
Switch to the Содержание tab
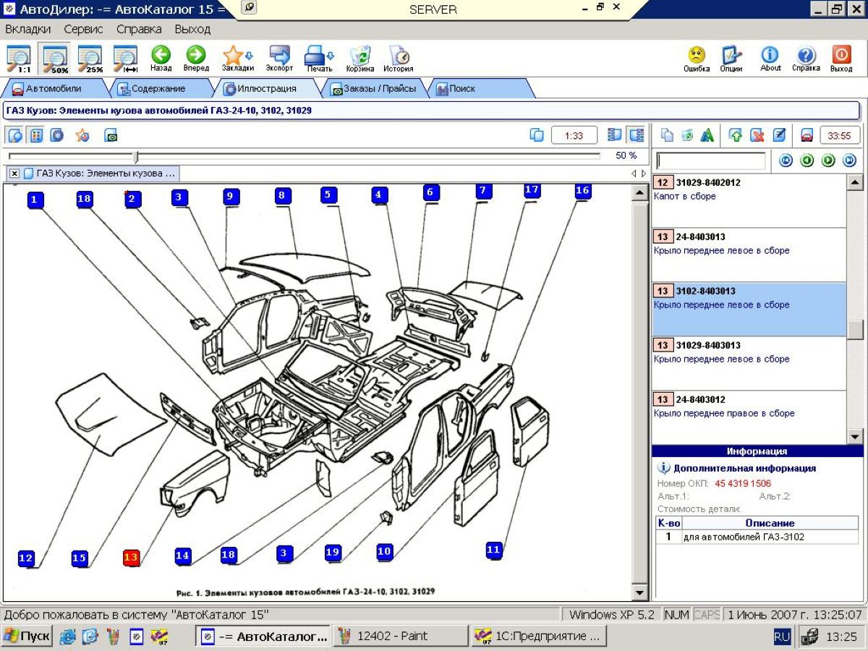pyautogui.click(x=158, y=89)
